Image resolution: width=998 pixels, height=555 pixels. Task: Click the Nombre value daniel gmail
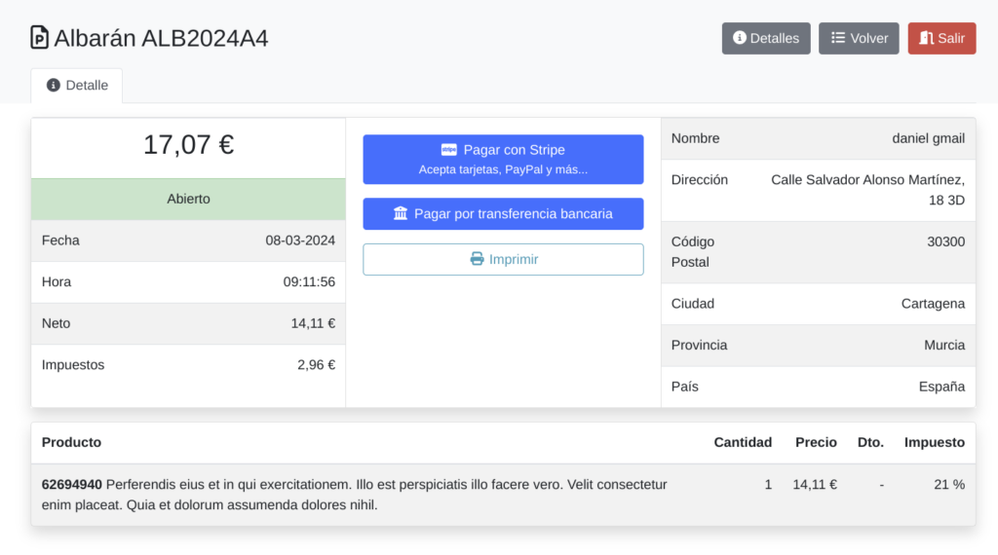click(x=928, y=138)
